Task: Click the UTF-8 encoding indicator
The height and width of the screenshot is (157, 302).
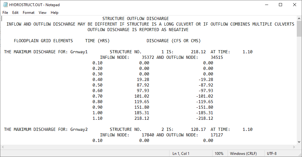Action: coord(272,153)
